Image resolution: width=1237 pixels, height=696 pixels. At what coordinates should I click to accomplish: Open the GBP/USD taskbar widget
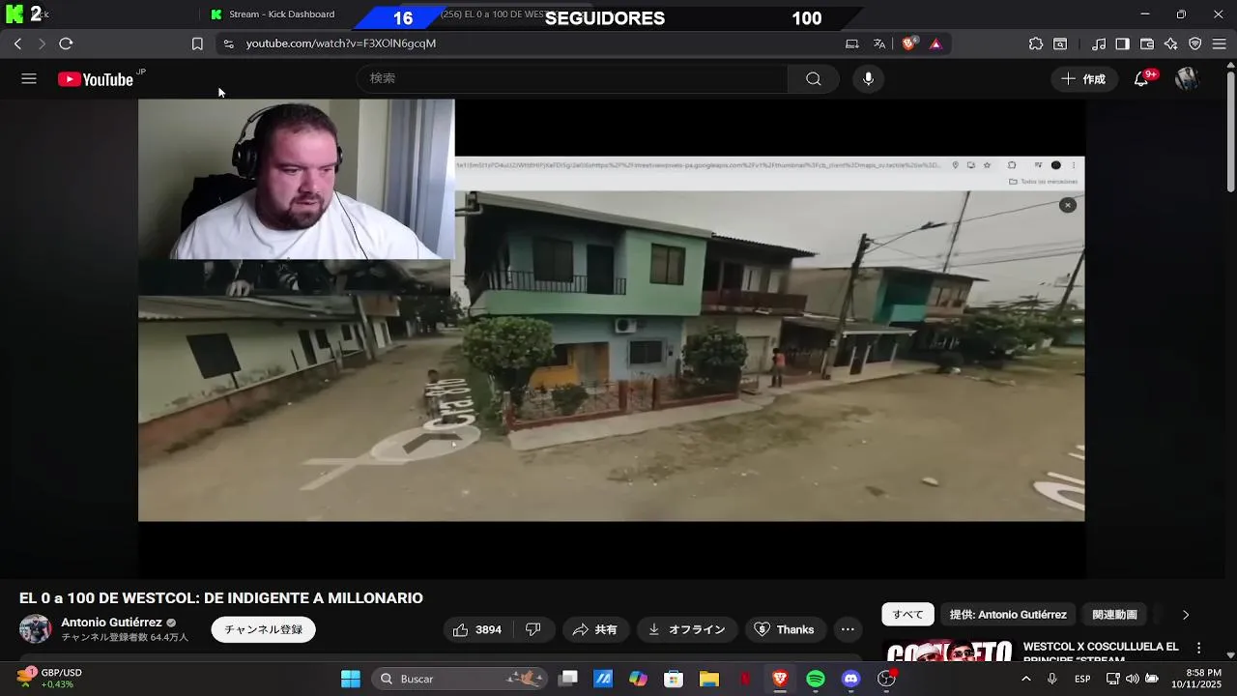(x=50, y=679)
